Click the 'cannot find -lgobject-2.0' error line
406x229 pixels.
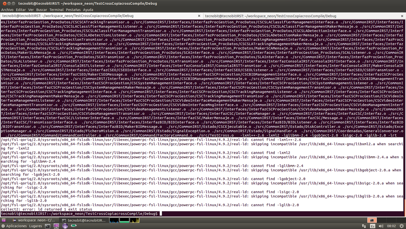(x=153, y=179)
